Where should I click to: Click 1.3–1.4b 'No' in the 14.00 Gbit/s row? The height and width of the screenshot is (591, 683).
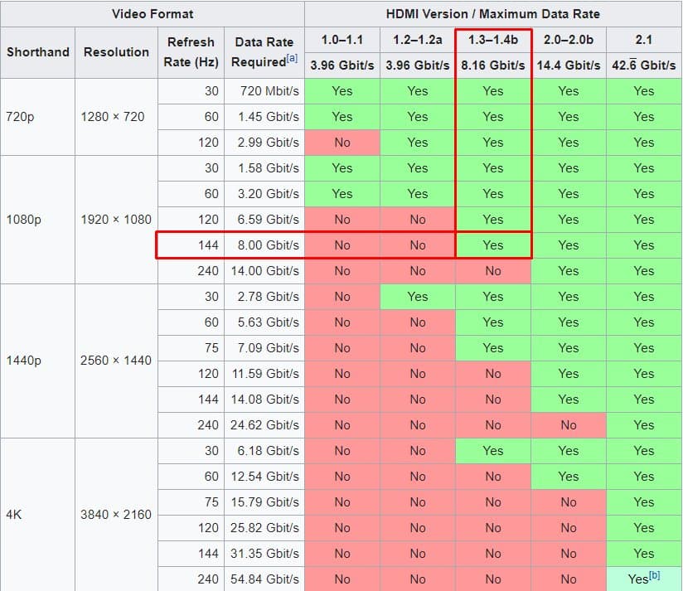(493, 271)
